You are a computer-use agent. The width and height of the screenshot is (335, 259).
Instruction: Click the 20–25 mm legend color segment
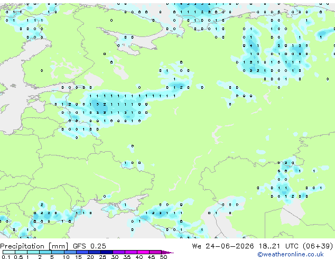tap(94, 252)
